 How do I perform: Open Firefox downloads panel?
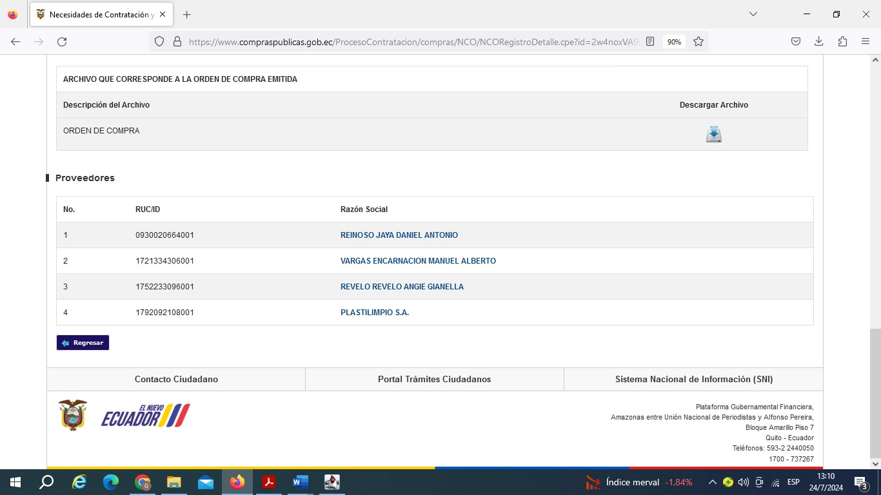coord(819,42)
